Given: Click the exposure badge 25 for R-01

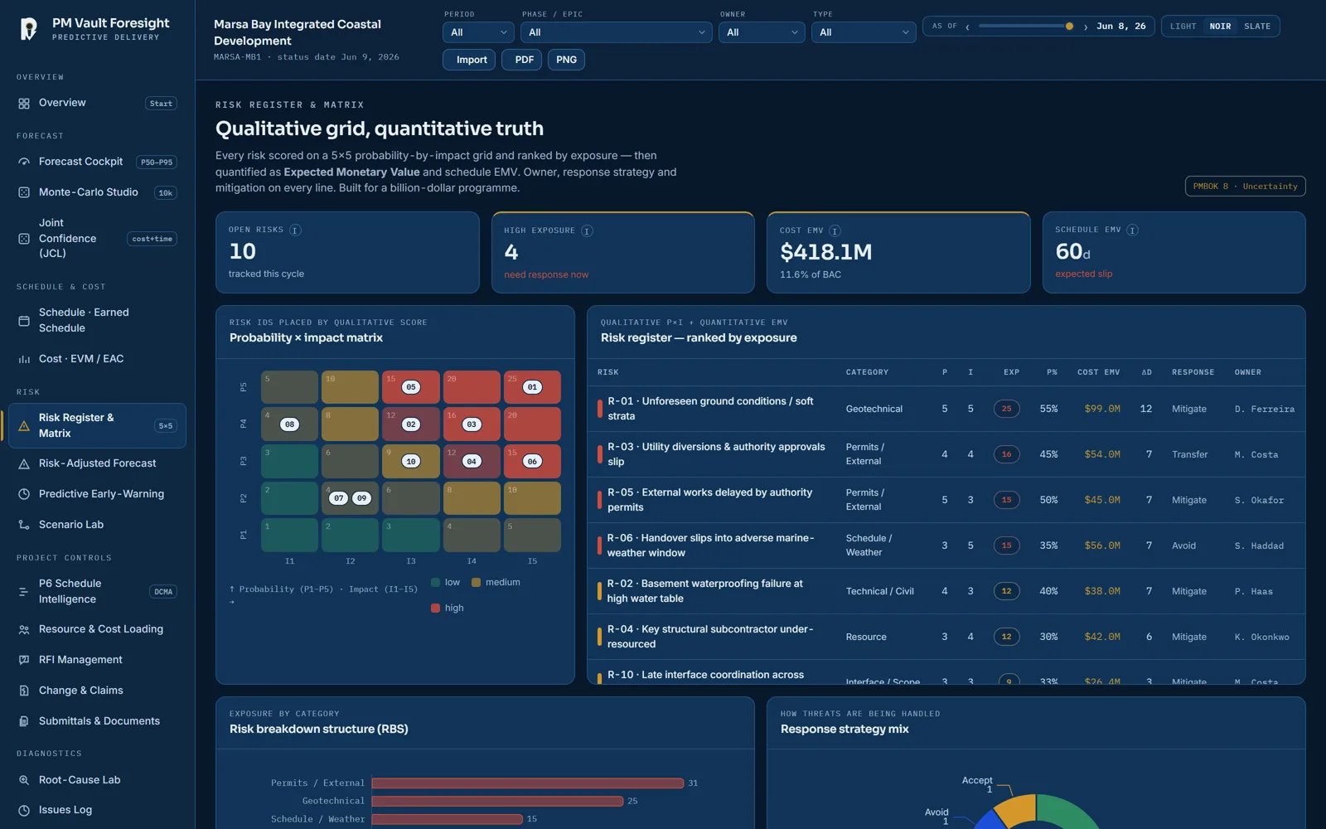Looking at the screenshot, I should pos(1006,409).
